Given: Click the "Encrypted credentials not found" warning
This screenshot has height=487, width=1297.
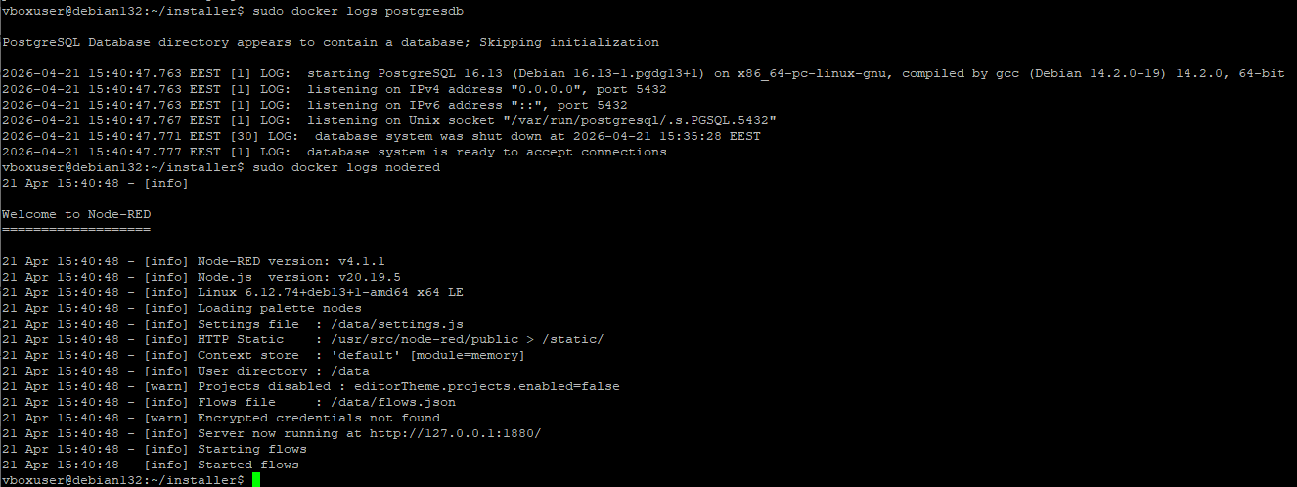Looking at the screenshot, I should (319, 418).
